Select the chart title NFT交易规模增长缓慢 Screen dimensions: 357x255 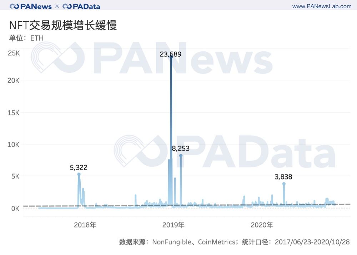63,26
